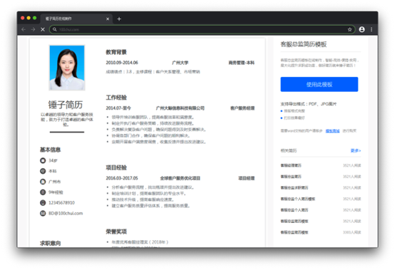Open the 模板商城 underlined link
This screenshot has width=395, height=270.
(x=332, y=130)
